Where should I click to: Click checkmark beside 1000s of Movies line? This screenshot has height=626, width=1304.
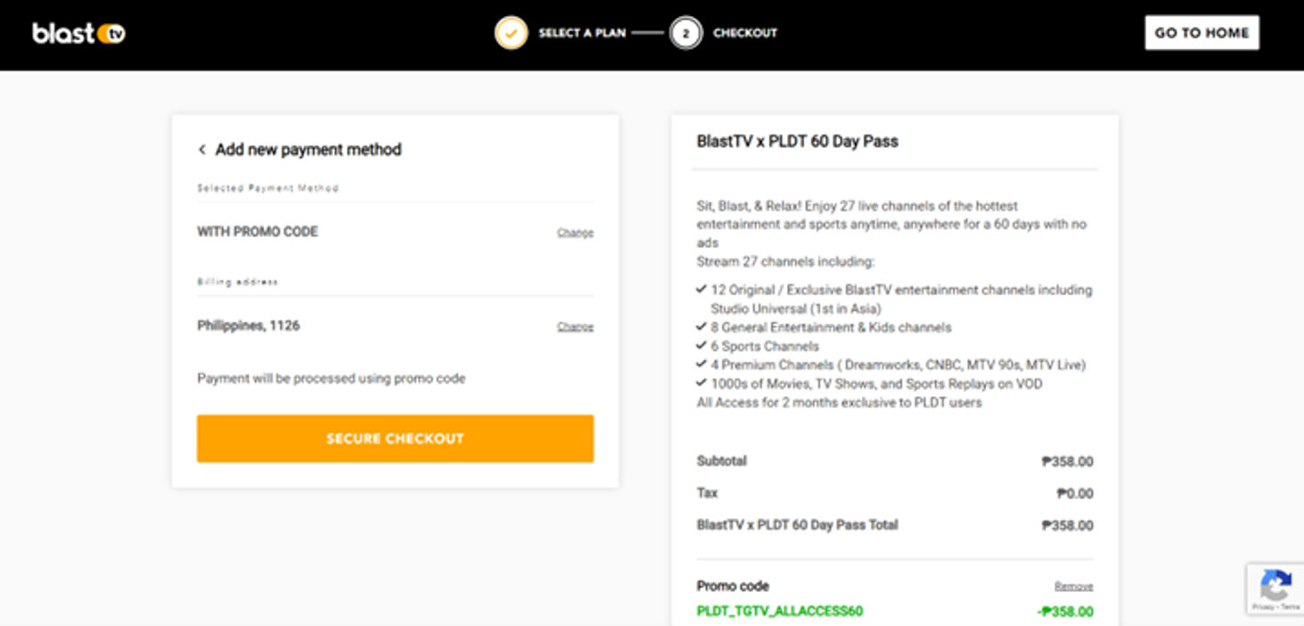[701, 383]
